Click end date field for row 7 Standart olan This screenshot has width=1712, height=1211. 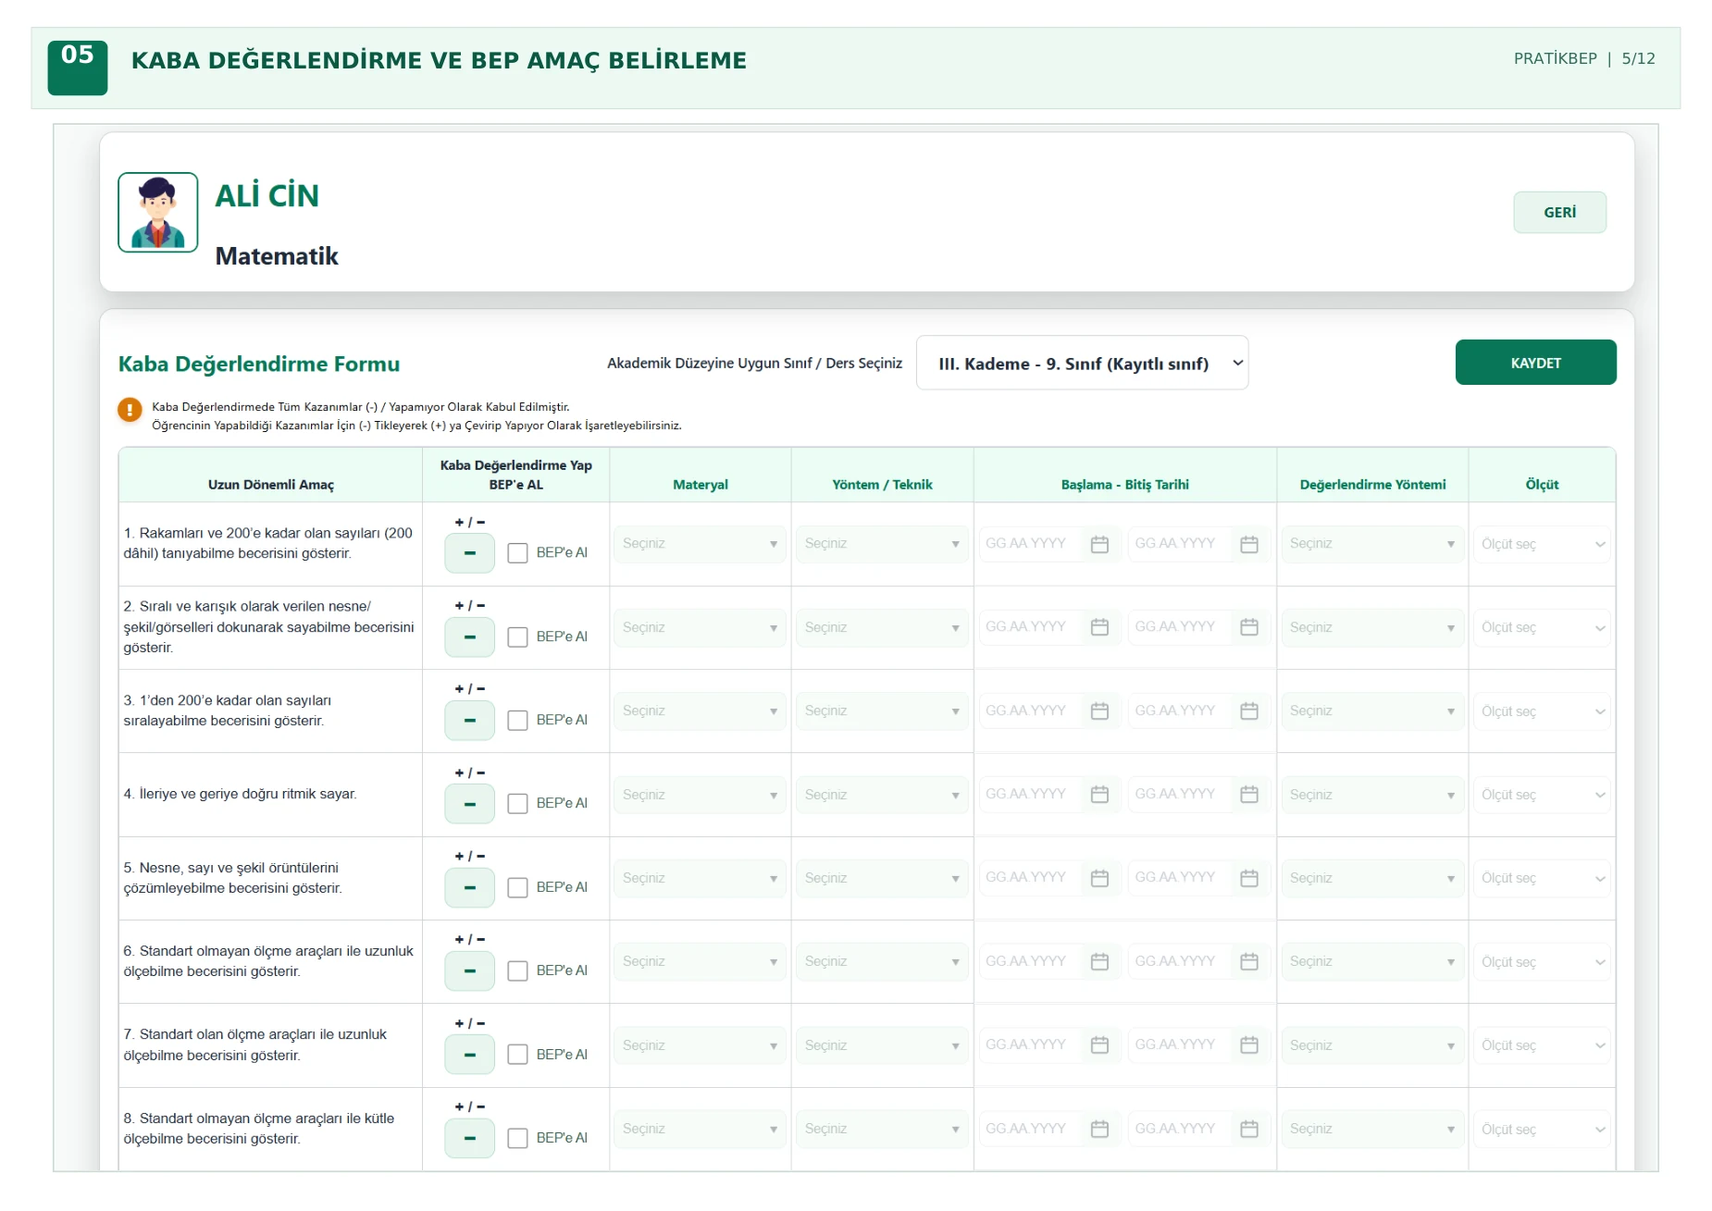[1181, 1044]
